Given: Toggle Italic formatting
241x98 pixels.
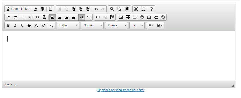Looking at the screenshot, I should pos(15,25).
